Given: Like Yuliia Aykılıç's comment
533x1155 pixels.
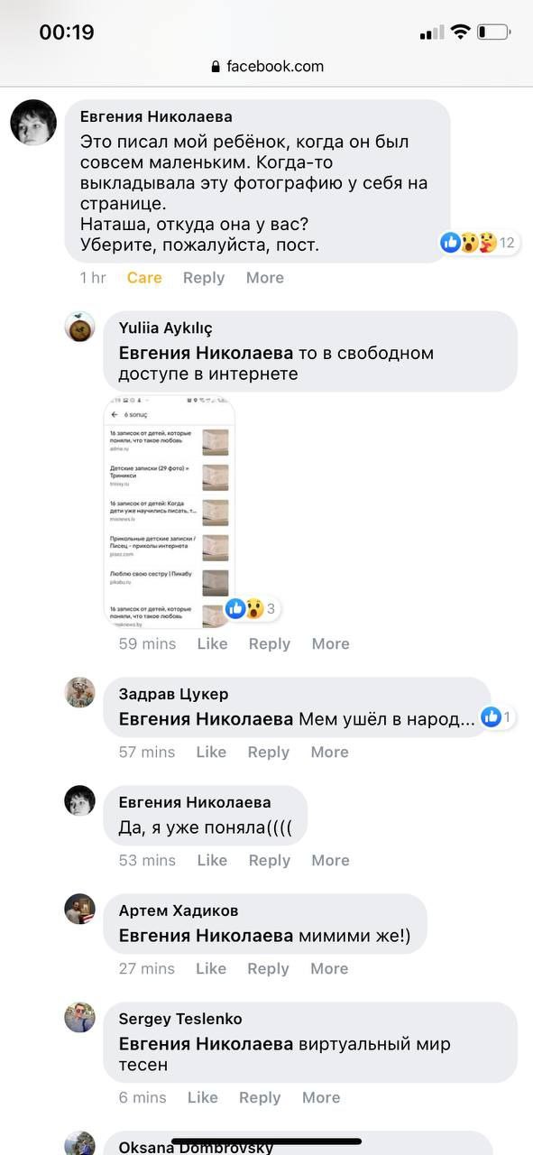Looking at the screenshot, I should click(212, 643).
